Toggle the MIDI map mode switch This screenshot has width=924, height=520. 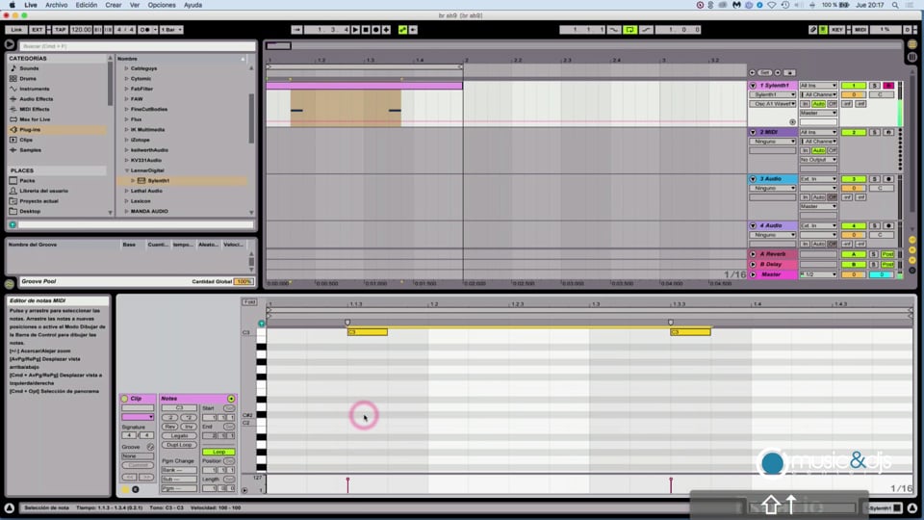point(860,30)
